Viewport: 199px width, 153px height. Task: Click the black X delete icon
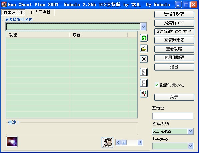coord(144,59)
